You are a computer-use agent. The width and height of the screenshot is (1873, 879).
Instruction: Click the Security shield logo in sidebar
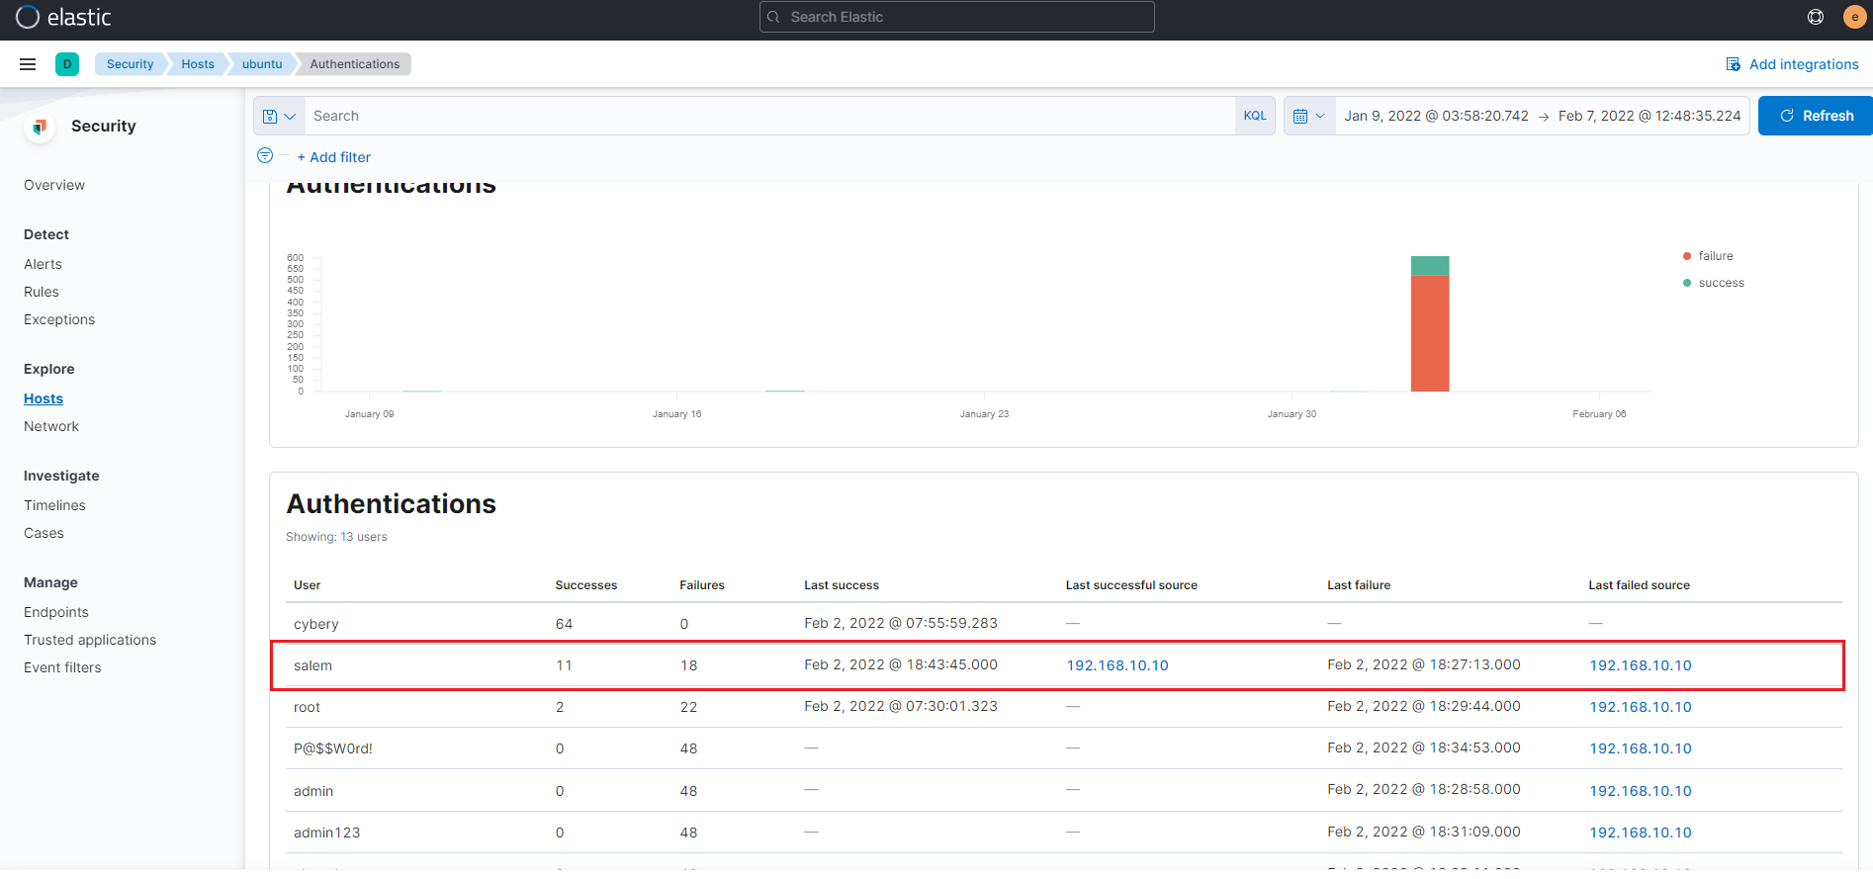click(40, 127)
